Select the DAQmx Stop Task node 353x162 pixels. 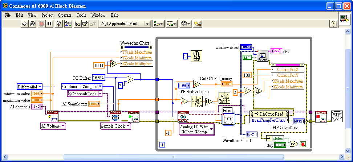[321, 116]
